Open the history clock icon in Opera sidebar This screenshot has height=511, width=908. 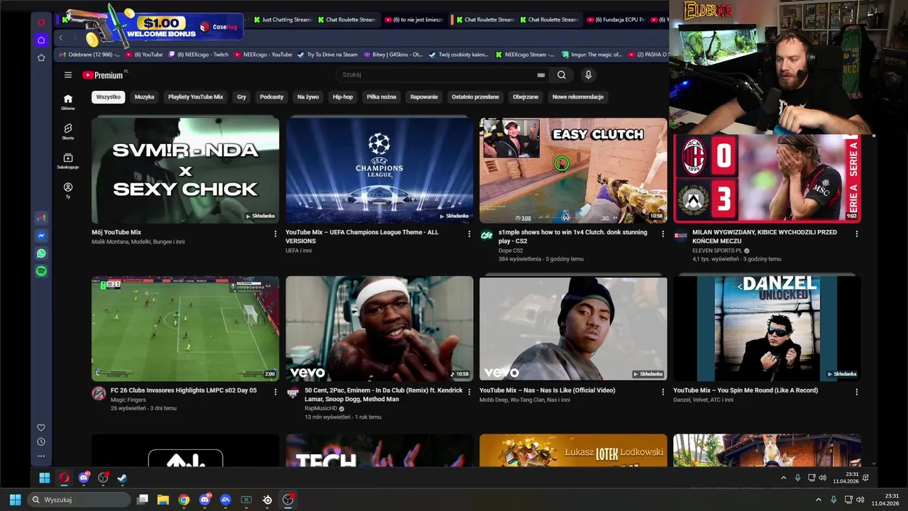tap(41, 441)
